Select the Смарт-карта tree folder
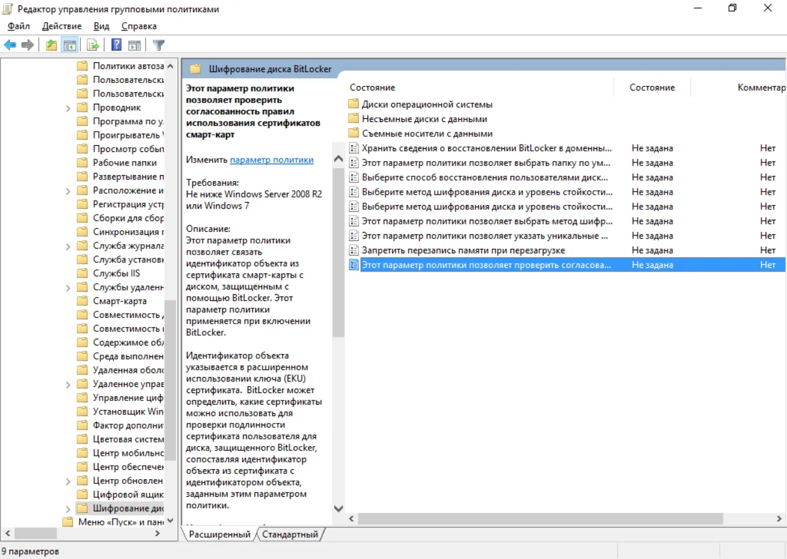 point(120,301)
